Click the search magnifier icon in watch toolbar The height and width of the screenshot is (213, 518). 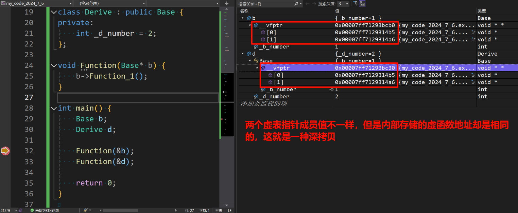[296, 4]
